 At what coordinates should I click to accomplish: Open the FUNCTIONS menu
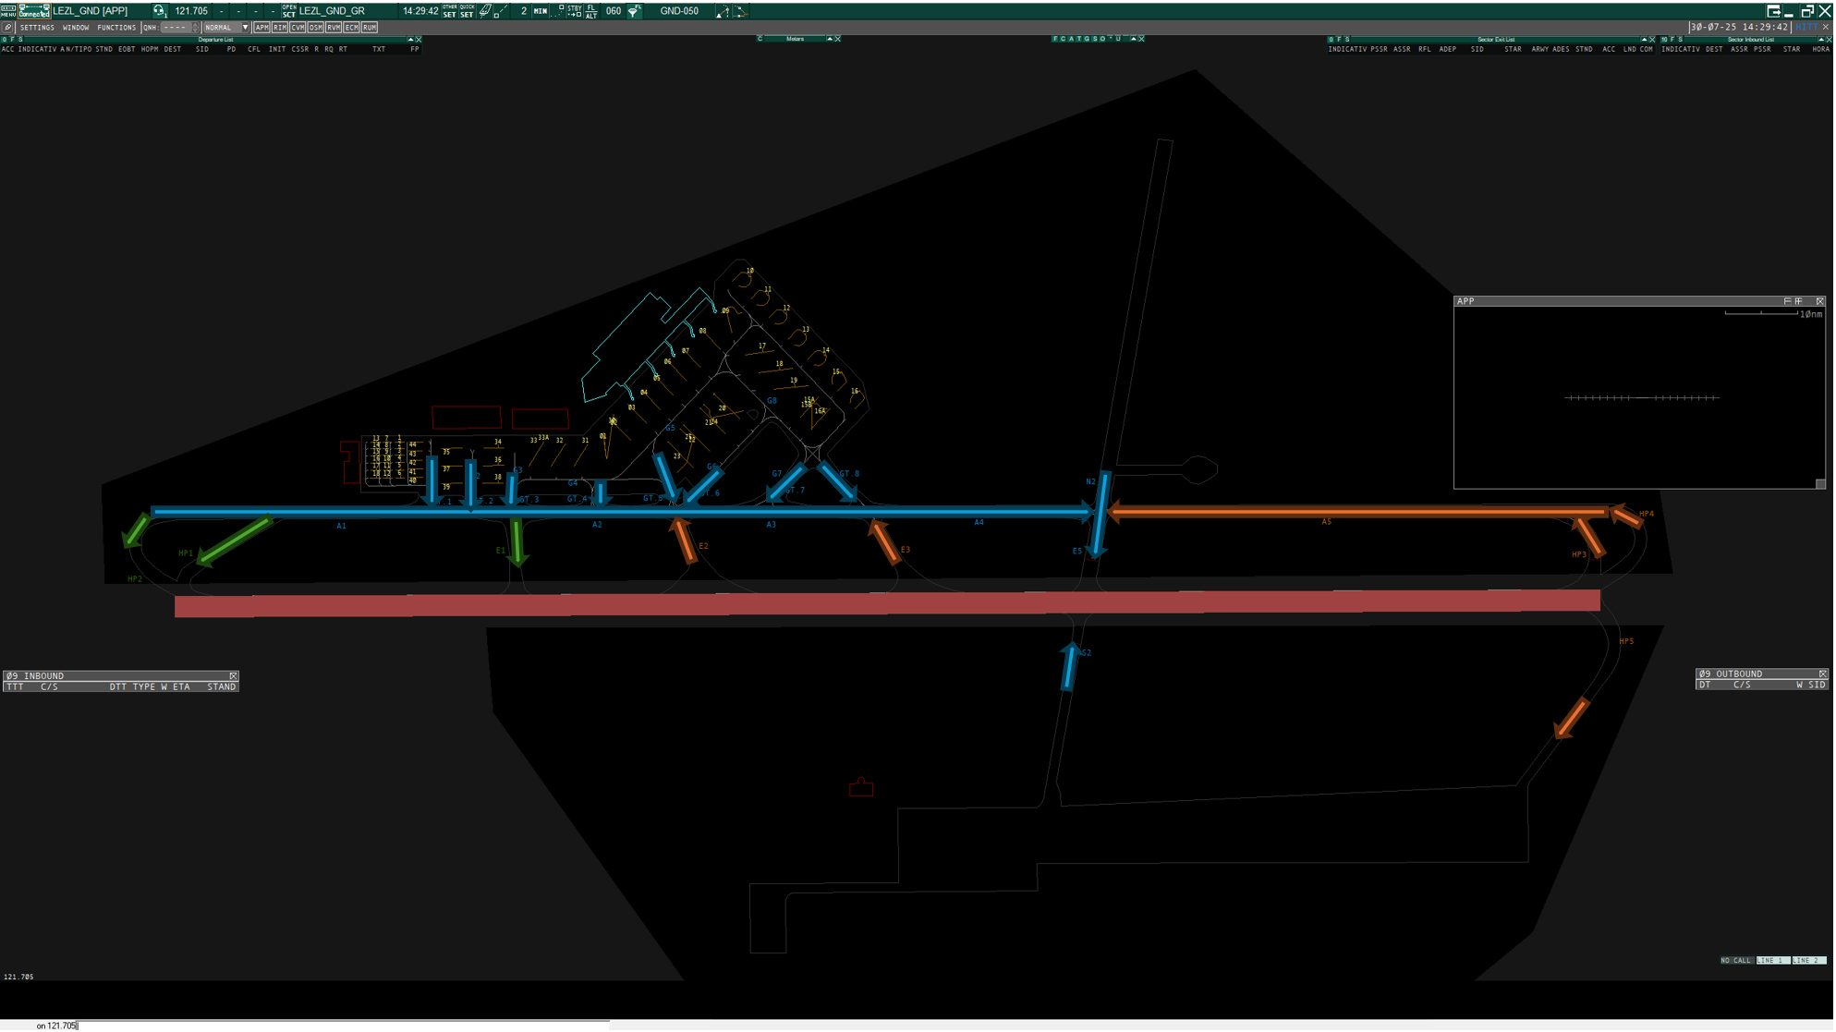point(116,28)
